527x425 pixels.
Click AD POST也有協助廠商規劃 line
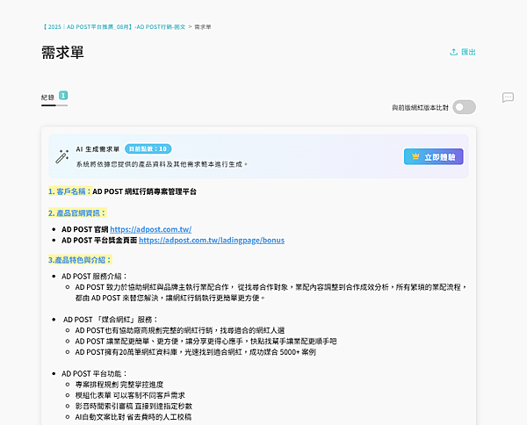pos(180,330)
